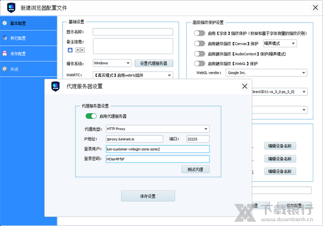The width and height of the screenshot is (323, 226).
Task: Click the login password field
Action: click(158, 159)
